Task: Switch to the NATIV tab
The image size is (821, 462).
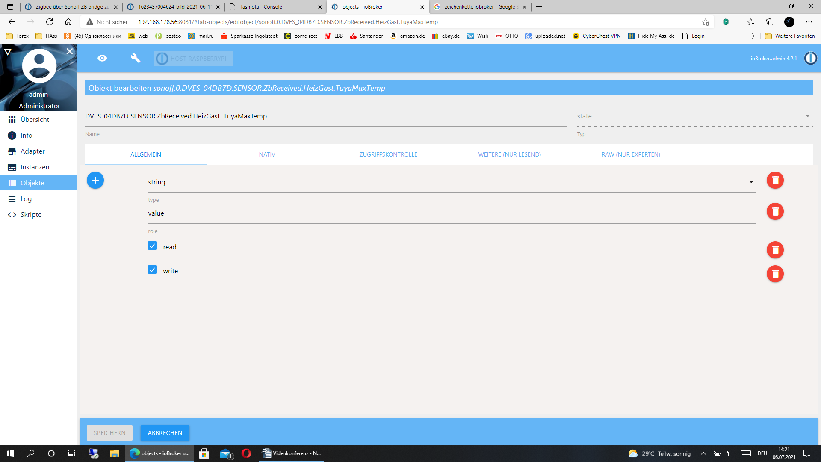Action: [x=267, y=154]
